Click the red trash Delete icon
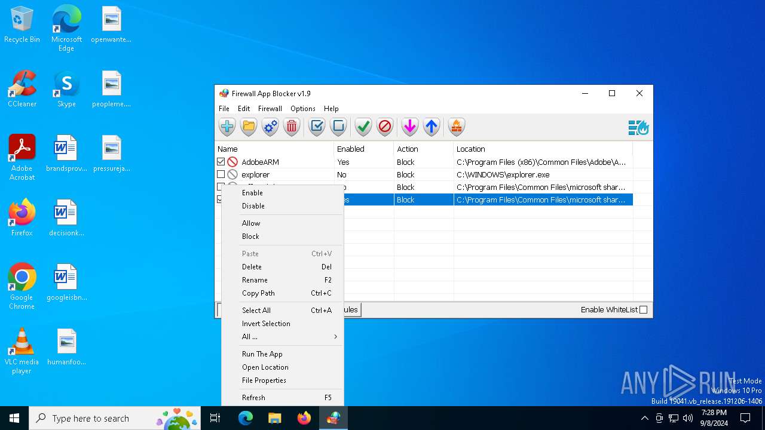The image size is (765, 430). pyautogui.click(x=292, y=127)
